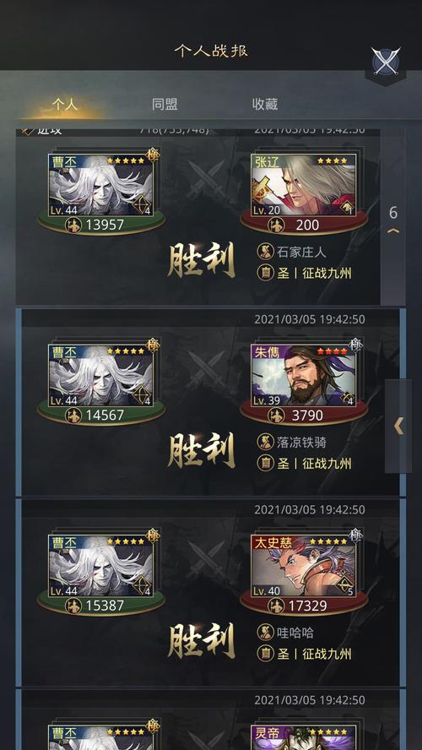Viewport: 422px width, 750px height.
Task: Open the 太史慈 general portrait
Action: coord(304,566)
